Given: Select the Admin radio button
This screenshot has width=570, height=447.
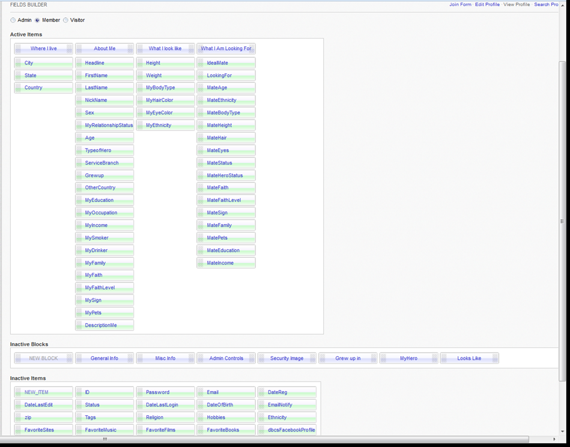Looking at the screenshot, I should click(x=13, y=20).
